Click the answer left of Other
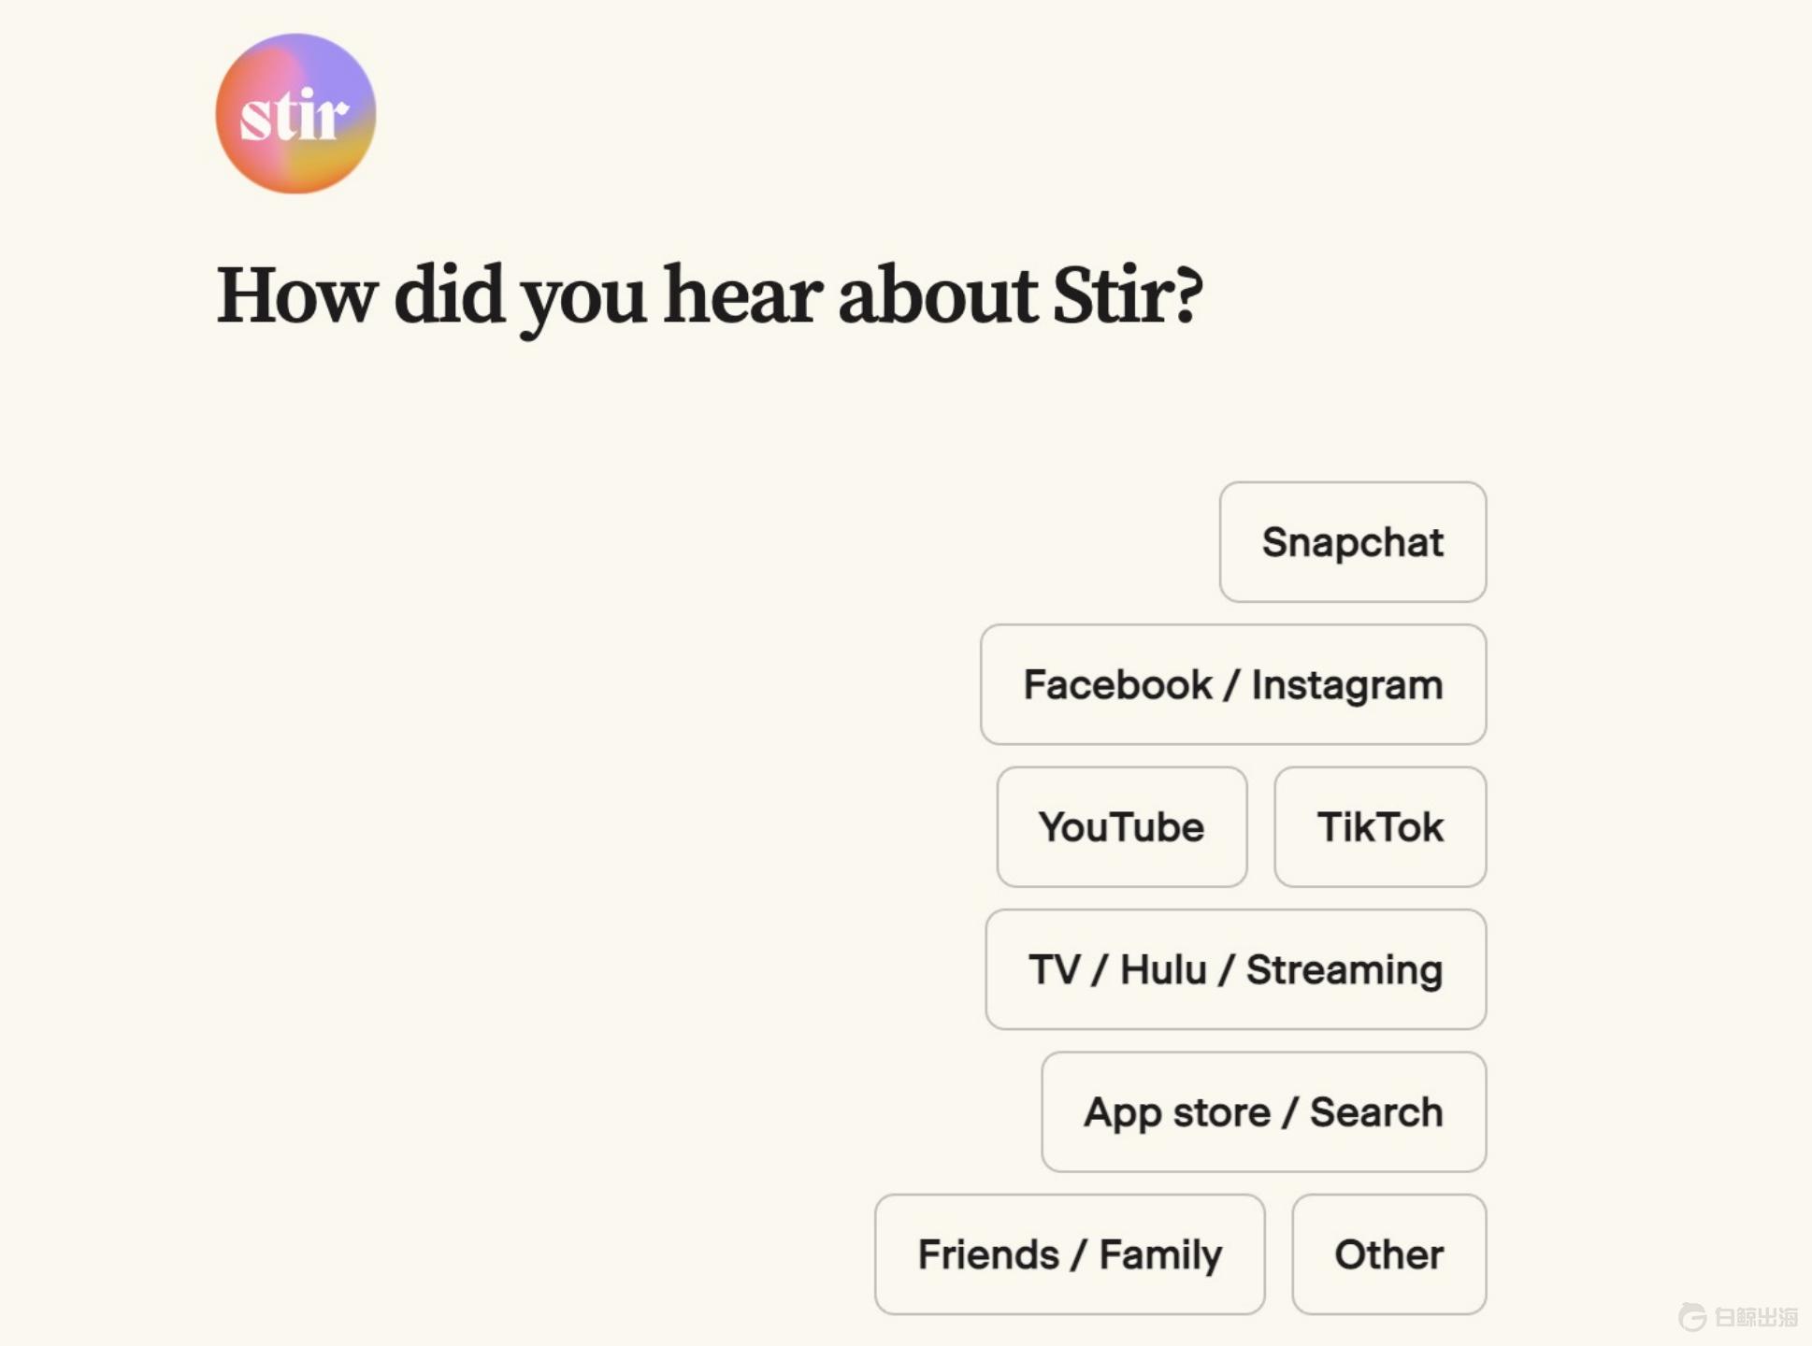The image size is (1812, 1346). pos(1070,1254)
